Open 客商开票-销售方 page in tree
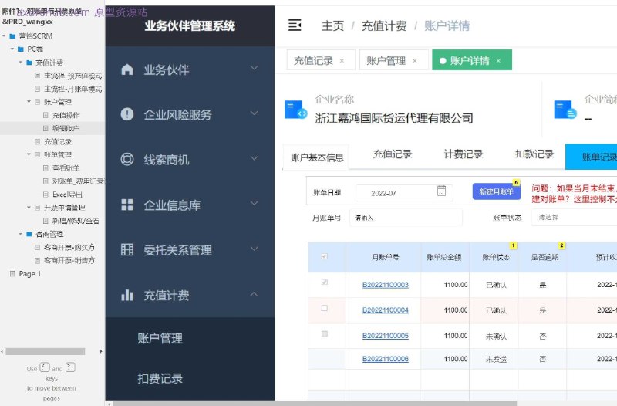Image resolution: width=617 pixels, height=406 pixels. coord(69,260)
